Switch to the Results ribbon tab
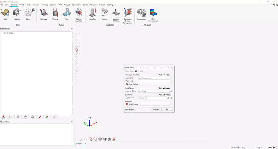 pyautogui.click(x=85, y=5)
